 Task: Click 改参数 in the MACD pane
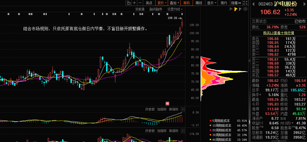tap(150, 109)
